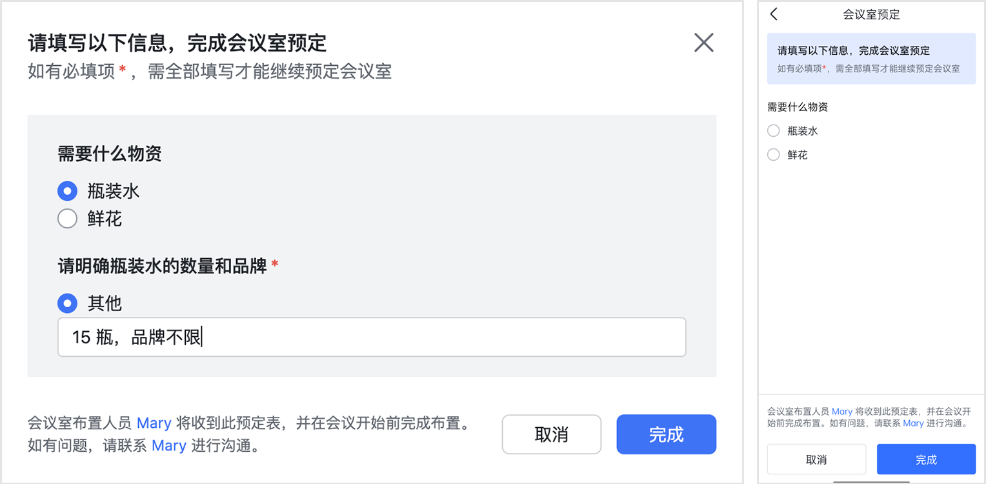
Task: Select the 瓶装水 radio option on the desktop form
Action: pos(67,191)
